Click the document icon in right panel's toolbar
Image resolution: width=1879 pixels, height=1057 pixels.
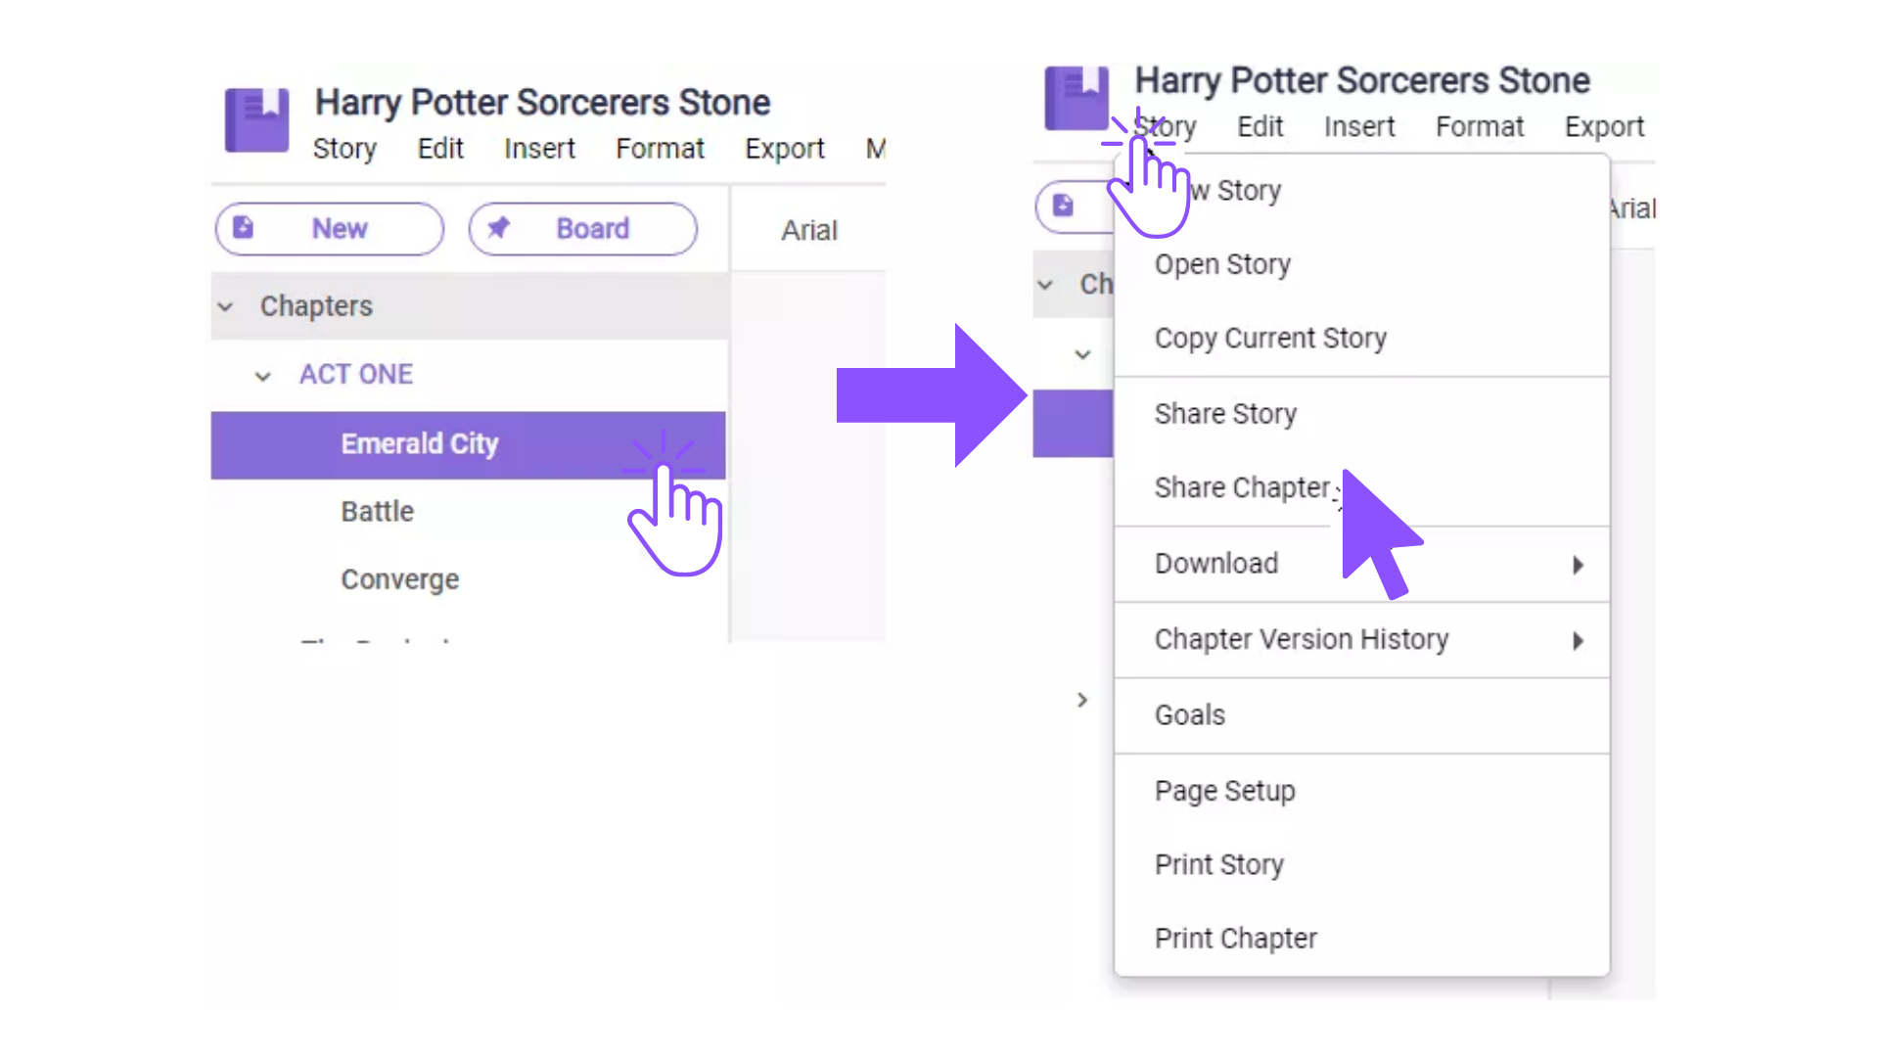point(1063,206)
